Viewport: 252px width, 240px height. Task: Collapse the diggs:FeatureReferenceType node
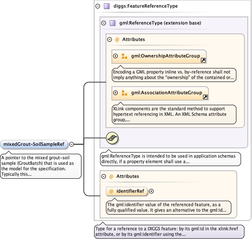click(98, 6)
